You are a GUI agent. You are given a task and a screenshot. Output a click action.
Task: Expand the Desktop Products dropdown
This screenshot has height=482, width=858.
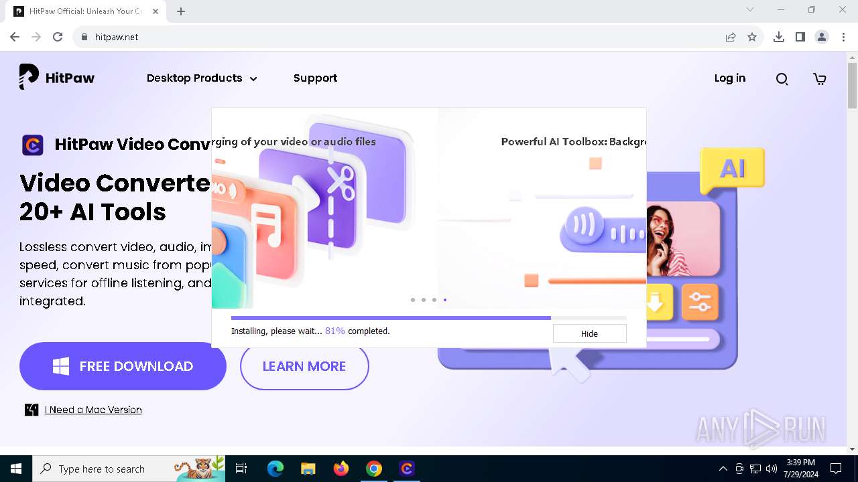coord(202,78)
